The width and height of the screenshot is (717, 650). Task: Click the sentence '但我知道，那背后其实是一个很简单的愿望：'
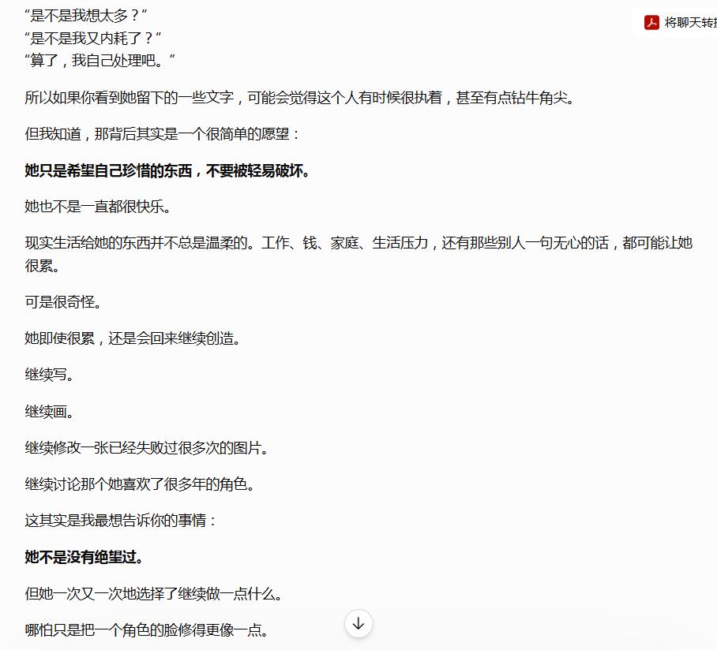(x=163, y=134)
